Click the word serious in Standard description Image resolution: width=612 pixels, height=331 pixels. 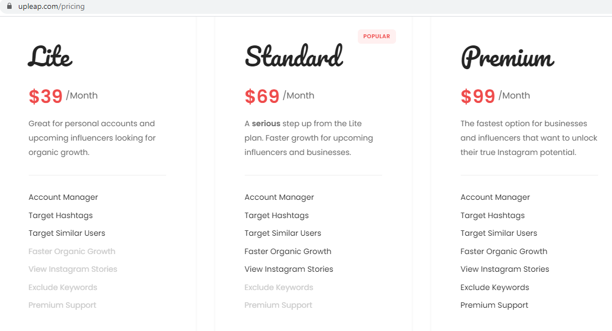click(266, 123)
